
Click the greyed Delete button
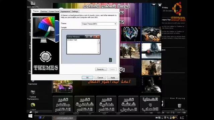[112, 69]
